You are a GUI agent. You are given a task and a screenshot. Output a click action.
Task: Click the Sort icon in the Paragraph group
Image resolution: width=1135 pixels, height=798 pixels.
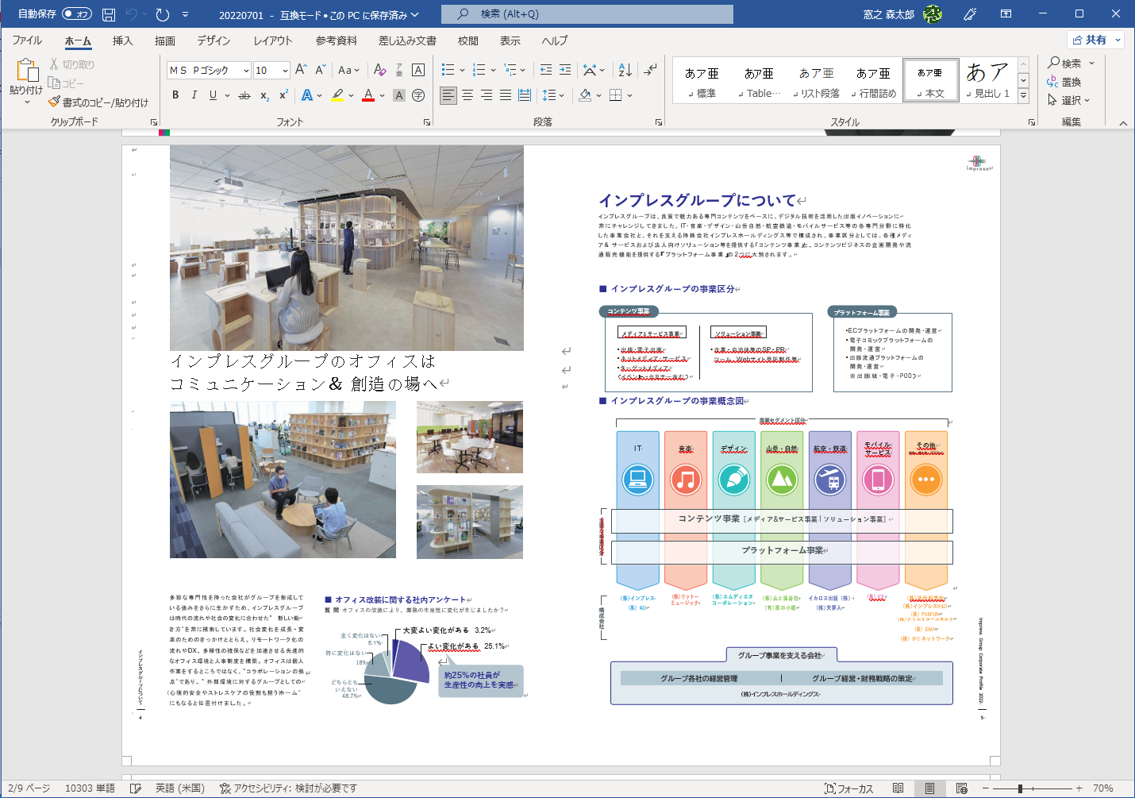(x=624, y=70)
